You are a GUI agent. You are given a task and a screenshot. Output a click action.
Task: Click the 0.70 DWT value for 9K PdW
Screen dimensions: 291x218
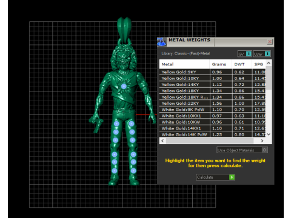click(239, 110)
